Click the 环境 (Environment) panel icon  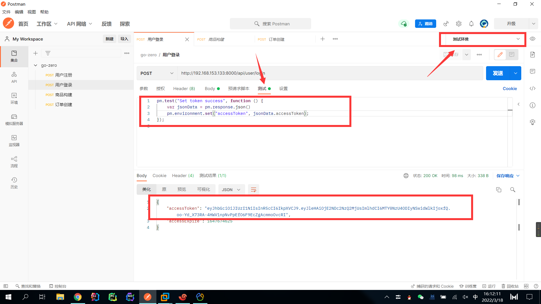click(x=14, y=98)
